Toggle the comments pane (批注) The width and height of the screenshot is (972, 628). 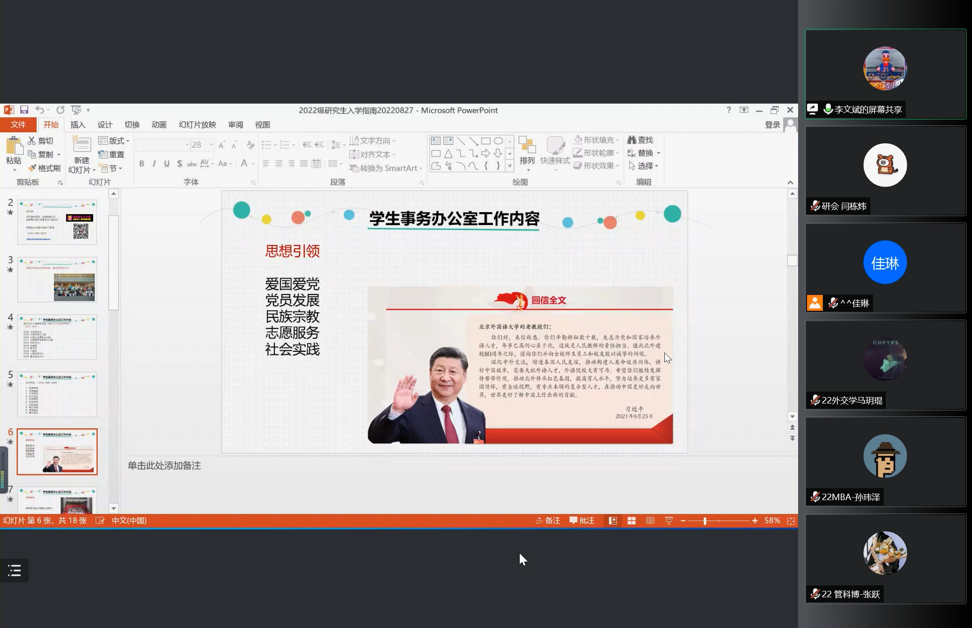tap(582, 520)
